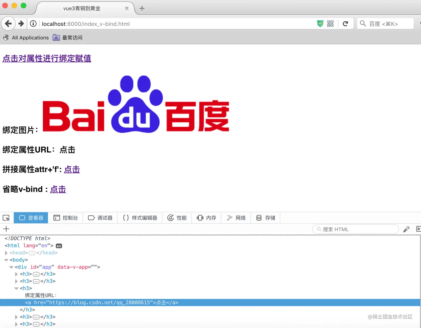
Task: Toggle the ev event badge on the html element
Action: 59,246
